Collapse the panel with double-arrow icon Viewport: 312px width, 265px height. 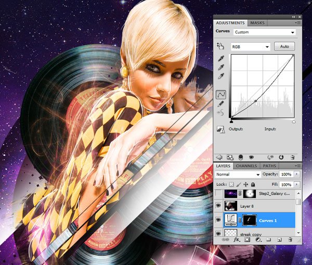coord(293,17)
